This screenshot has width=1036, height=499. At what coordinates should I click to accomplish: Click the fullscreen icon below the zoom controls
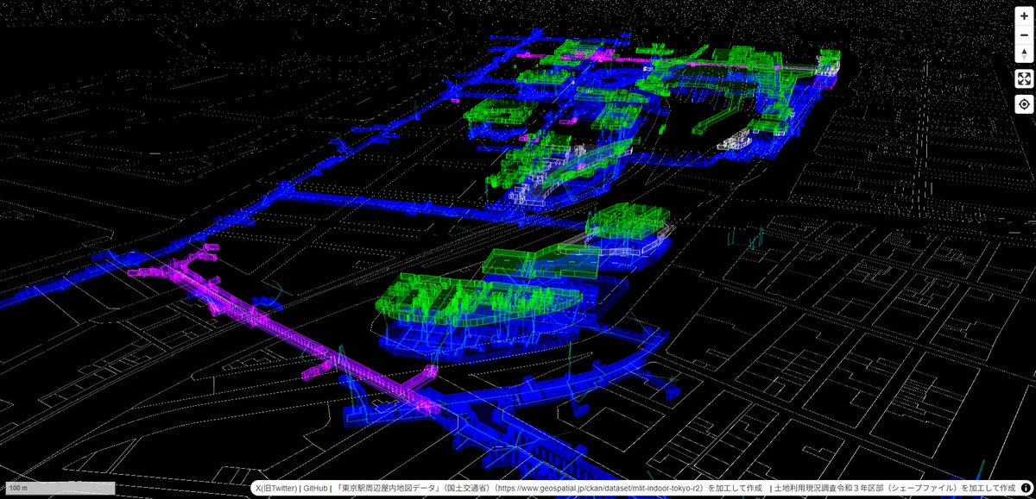[x=1023, y=78]
